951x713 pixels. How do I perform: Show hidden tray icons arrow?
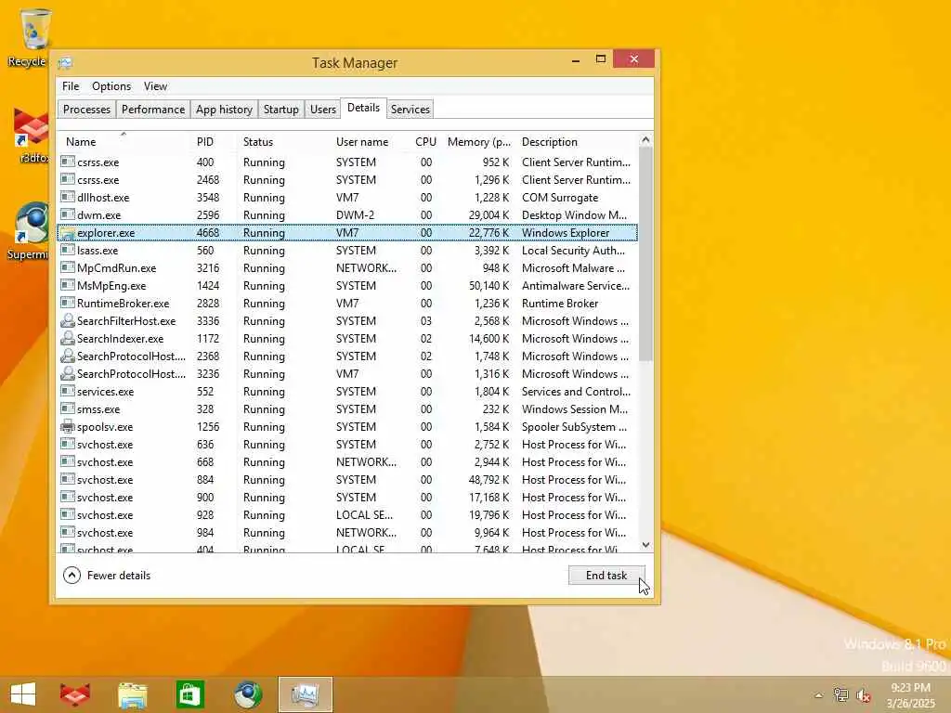point(819,695)
